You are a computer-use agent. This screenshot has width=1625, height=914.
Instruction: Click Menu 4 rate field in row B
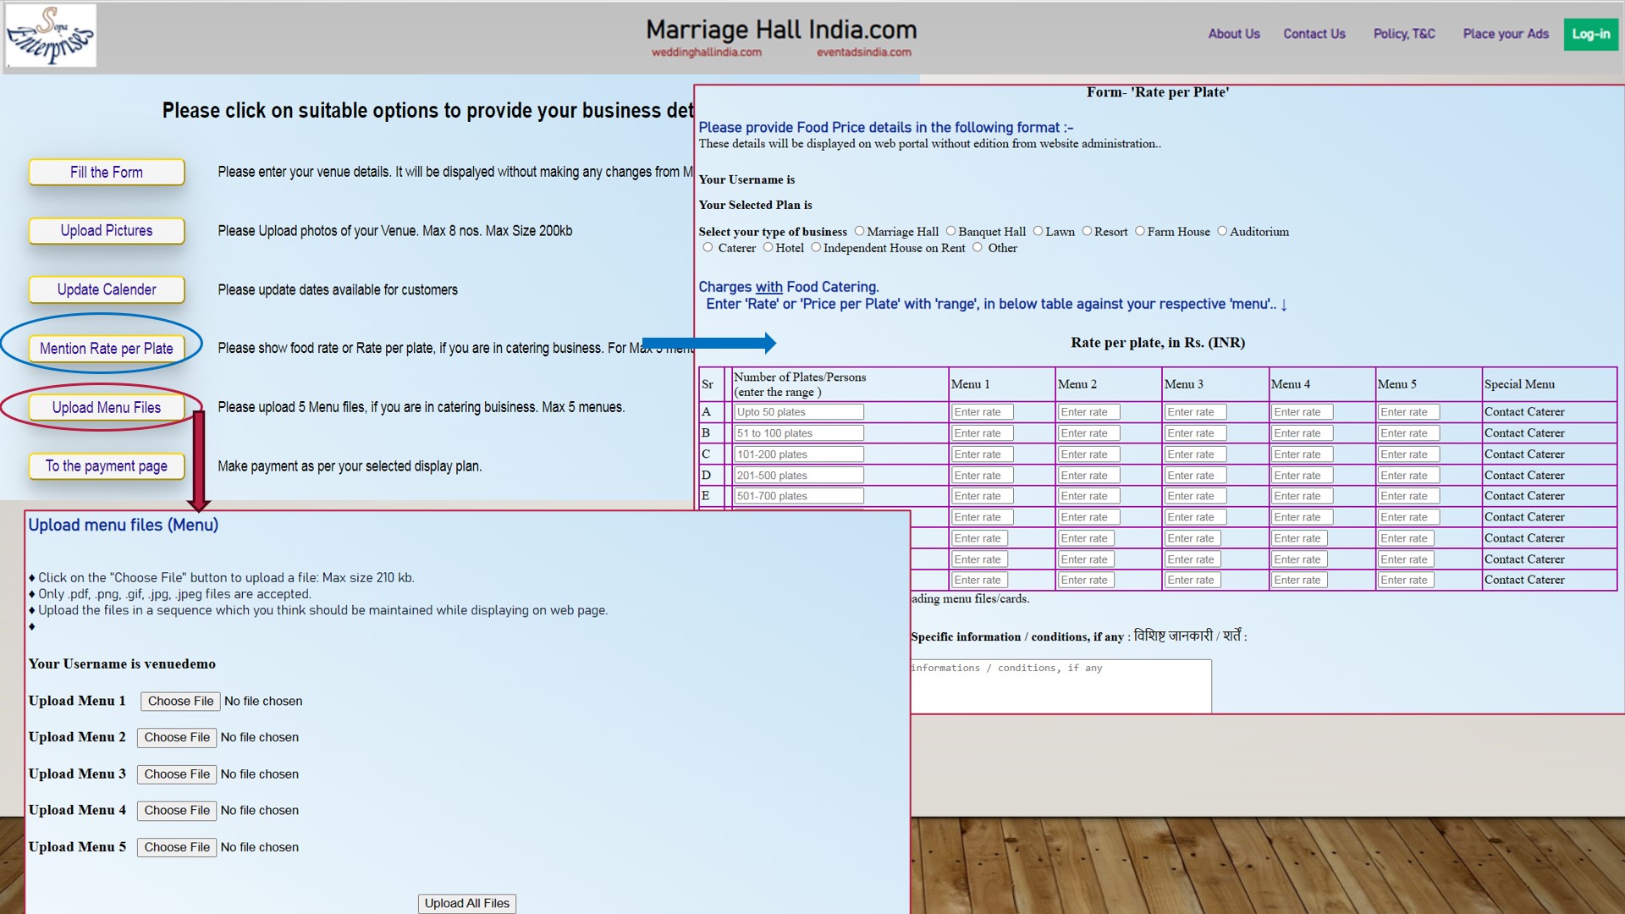pos(1302,433)
